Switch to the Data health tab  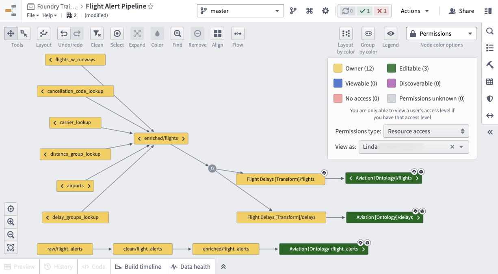coord(191,267)
